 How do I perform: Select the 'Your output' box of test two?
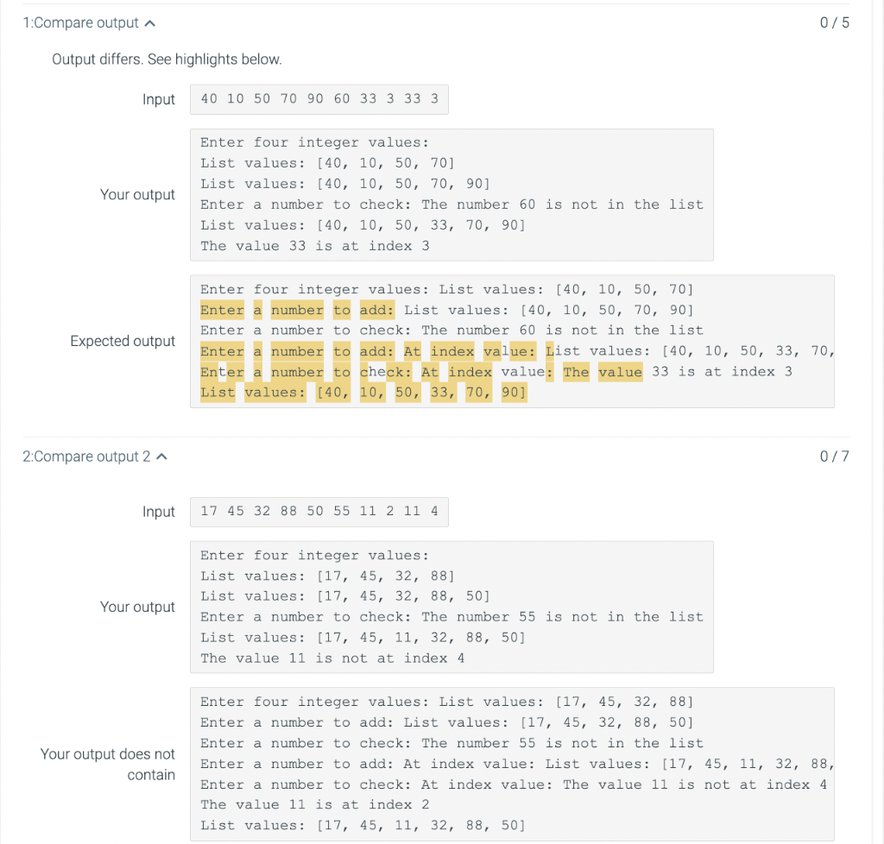(x=451, y=607)
